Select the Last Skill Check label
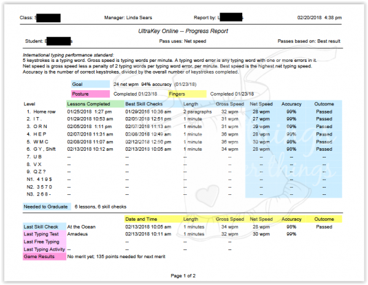368x285 pixels. (42, 226)
